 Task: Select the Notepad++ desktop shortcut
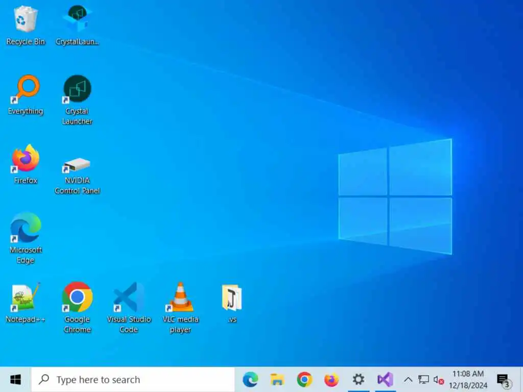pyautogui.click(x=26, y=303)
